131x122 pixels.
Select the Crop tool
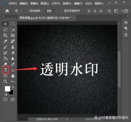(5, 35)
